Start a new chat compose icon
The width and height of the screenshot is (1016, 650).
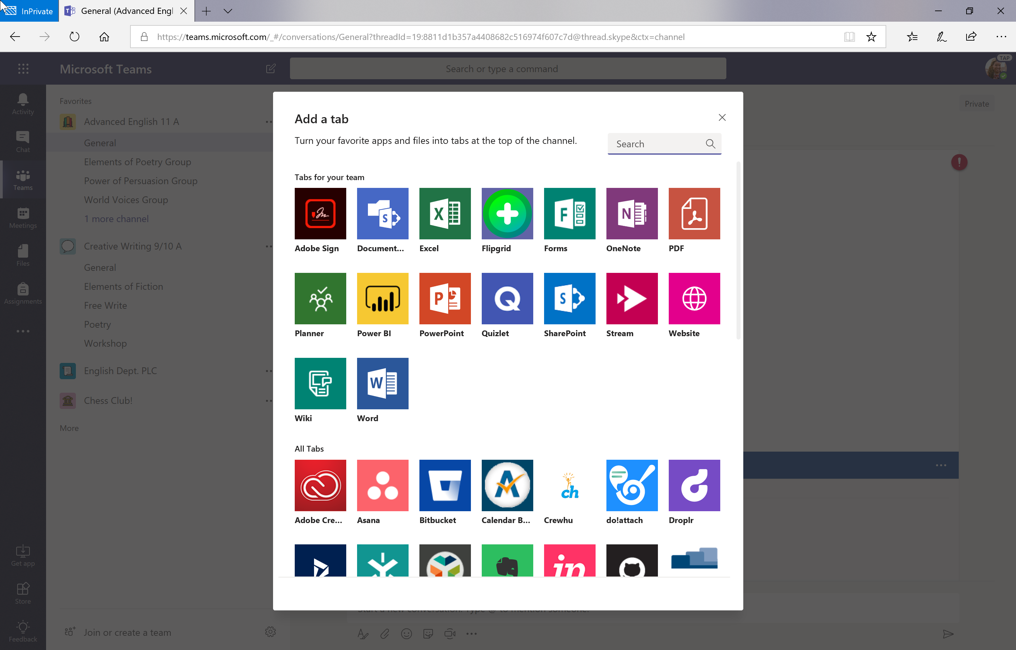[271, 68]
